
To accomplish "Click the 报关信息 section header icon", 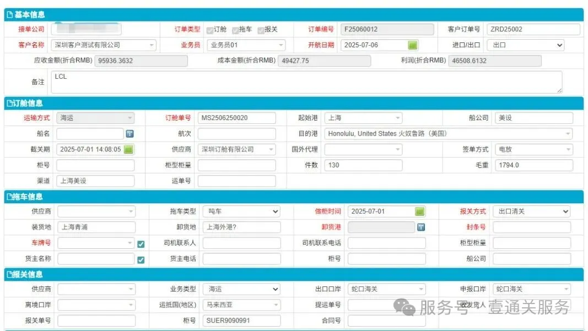I will [x=9, y=274].
